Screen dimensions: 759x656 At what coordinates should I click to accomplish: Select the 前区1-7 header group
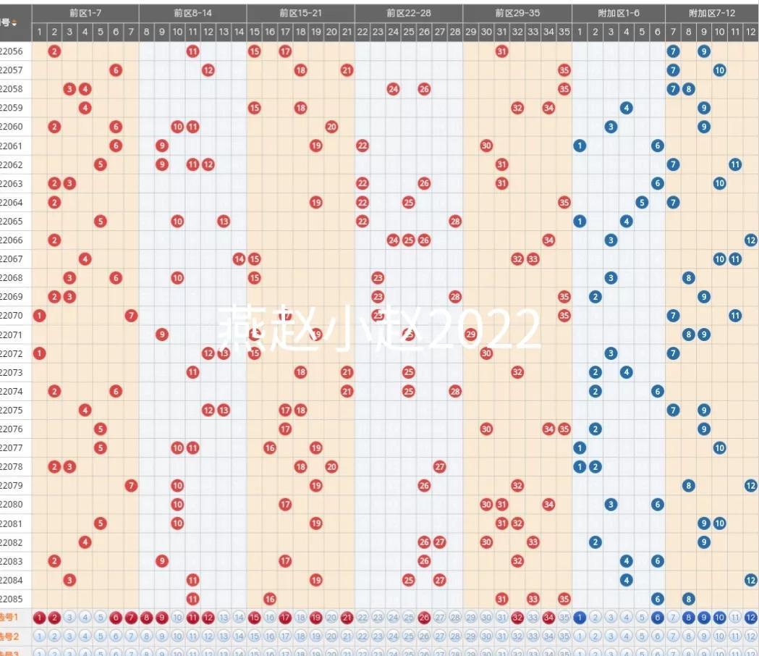[85, 12]
